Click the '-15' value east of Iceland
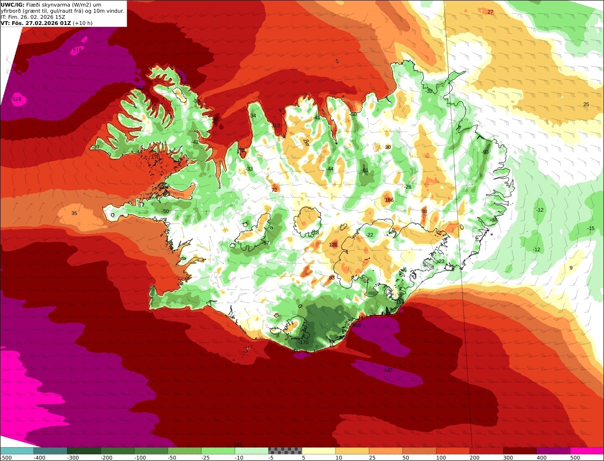 point(591,228)
